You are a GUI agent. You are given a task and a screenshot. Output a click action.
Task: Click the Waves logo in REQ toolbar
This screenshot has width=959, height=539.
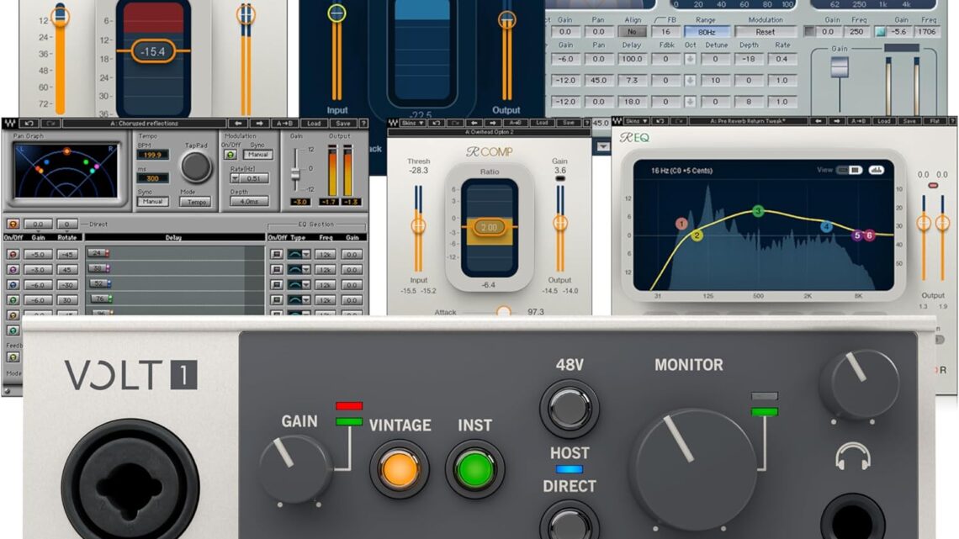pos(618,122)
